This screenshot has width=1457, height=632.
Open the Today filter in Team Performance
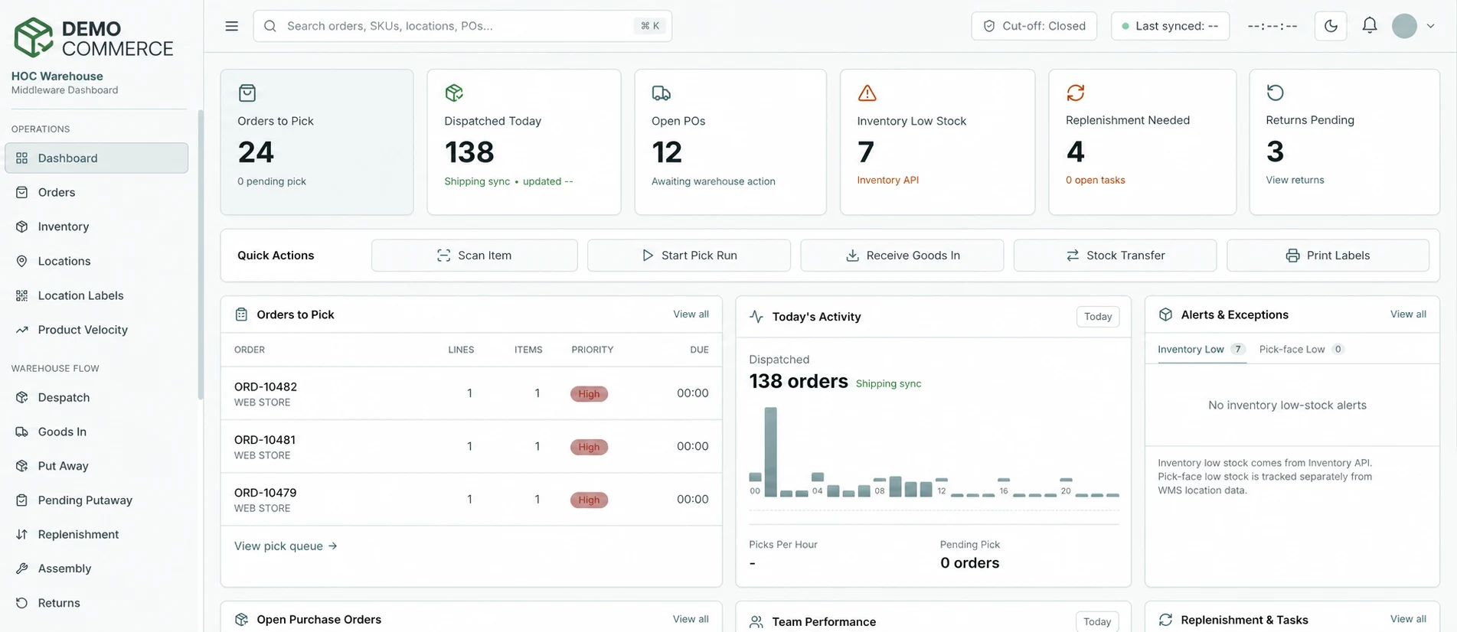[1097, 621]
